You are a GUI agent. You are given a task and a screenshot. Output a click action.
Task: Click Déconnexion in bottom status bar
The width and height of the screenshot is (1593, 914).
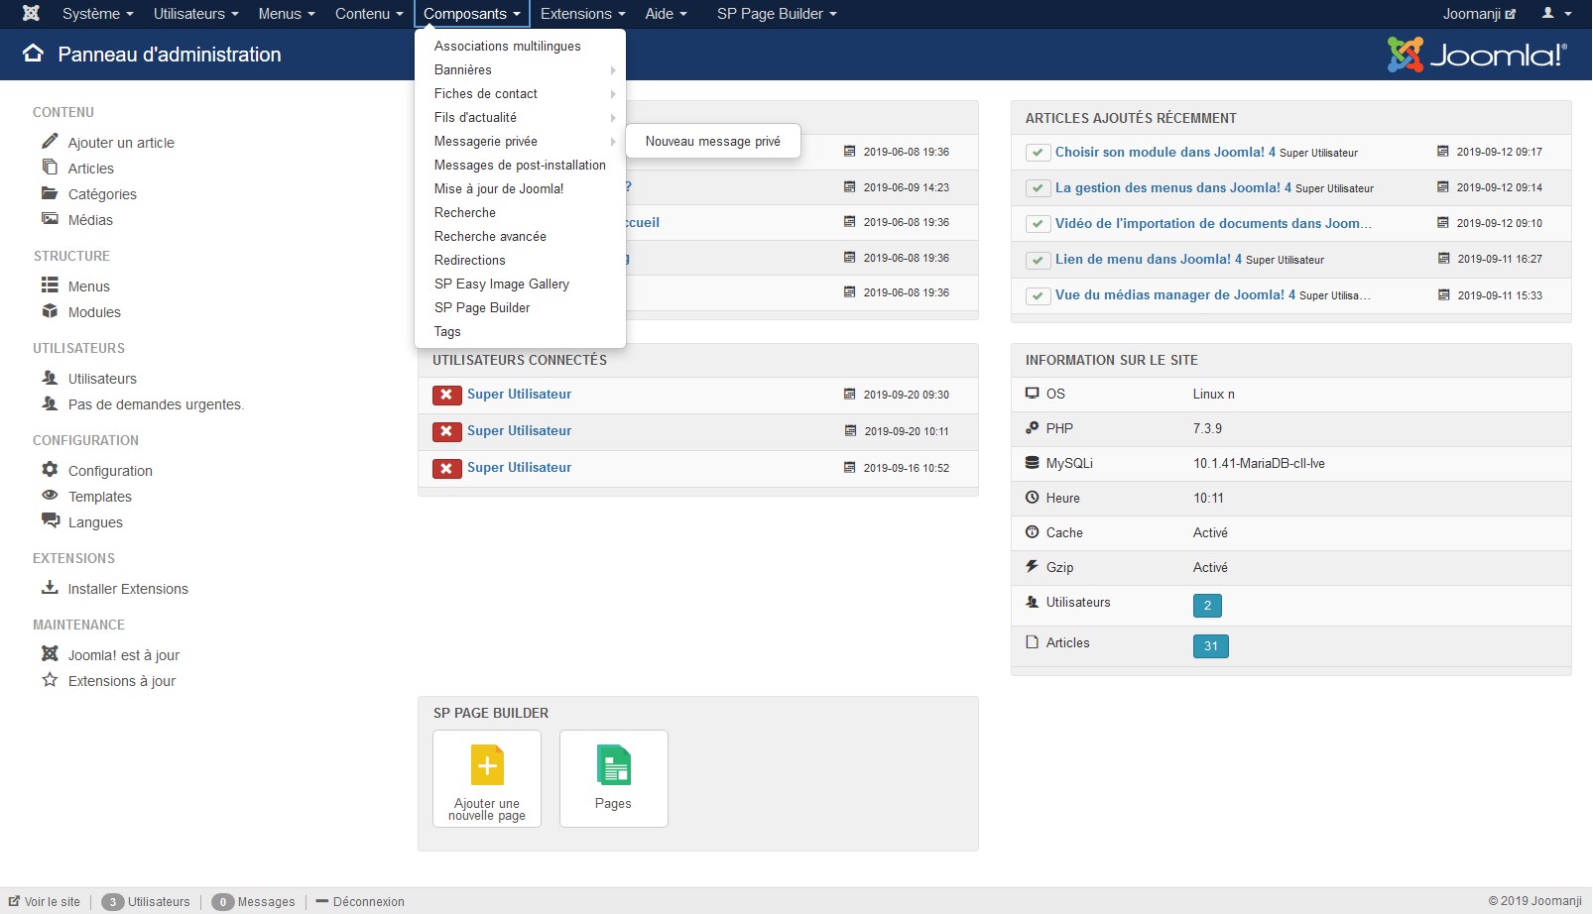click(x=360, y=901)
